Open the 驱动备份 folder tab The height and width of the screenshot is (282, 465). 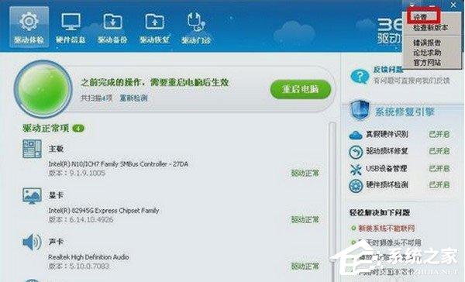click(x=112, y=28)
